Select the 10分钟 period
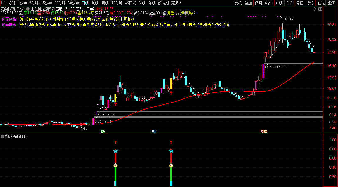Viewport: 338px width, 187px height. click(x=117, y=3)
